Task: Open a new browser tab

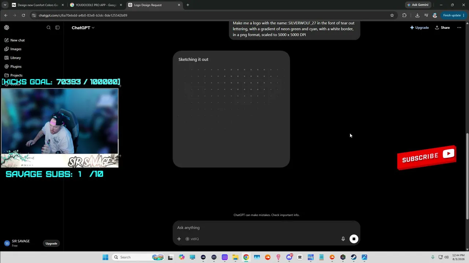Action: [188, 5]
